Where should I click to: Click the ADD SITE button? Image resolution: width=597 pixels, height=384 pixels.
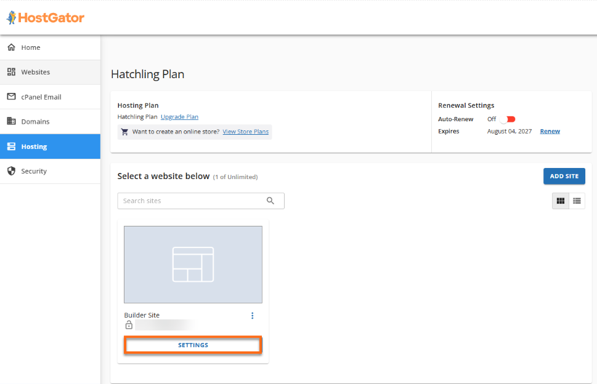(564, 176)
